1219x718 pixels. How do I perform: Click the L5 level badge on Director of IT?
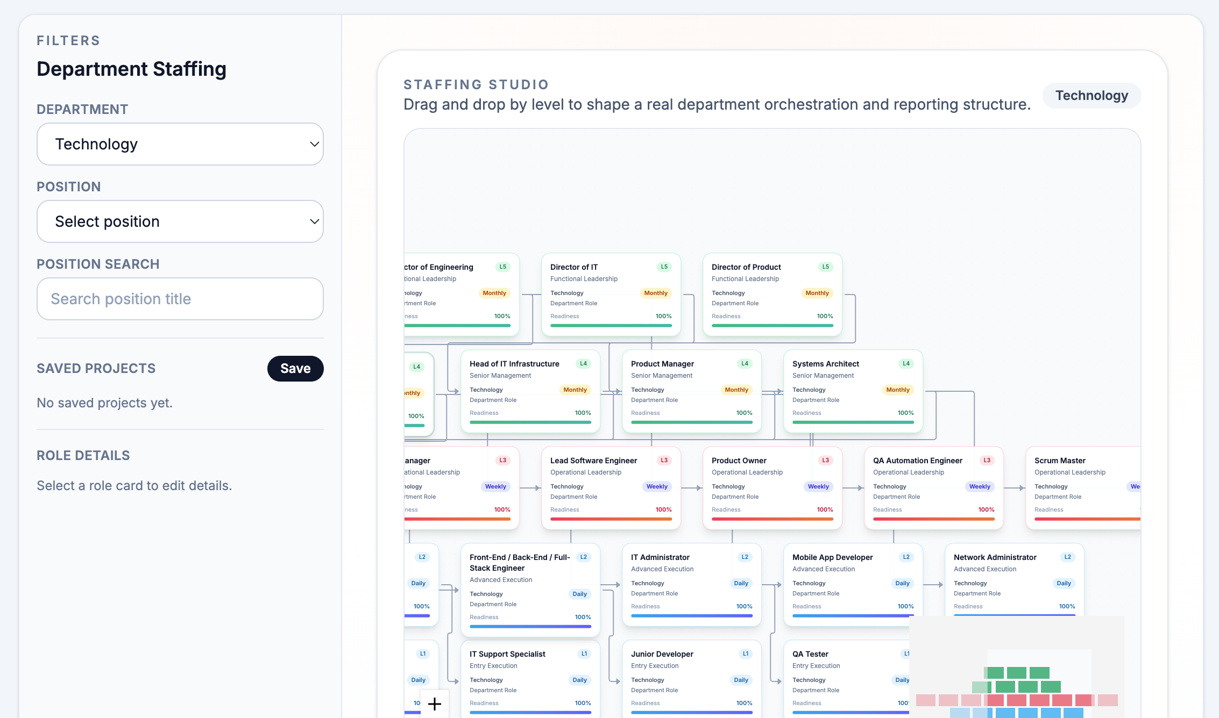tap(663, 267)
